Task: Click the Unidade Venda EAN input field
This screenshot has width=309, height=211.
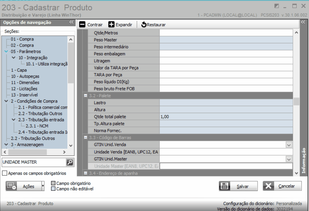Action: click(226, 152)
